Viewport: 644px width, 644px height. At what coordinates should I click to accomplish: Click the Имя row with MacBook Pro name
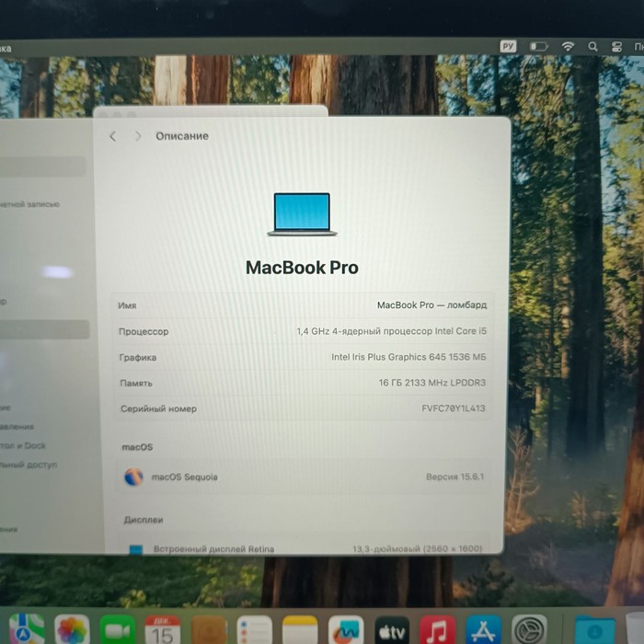(302, 305)
